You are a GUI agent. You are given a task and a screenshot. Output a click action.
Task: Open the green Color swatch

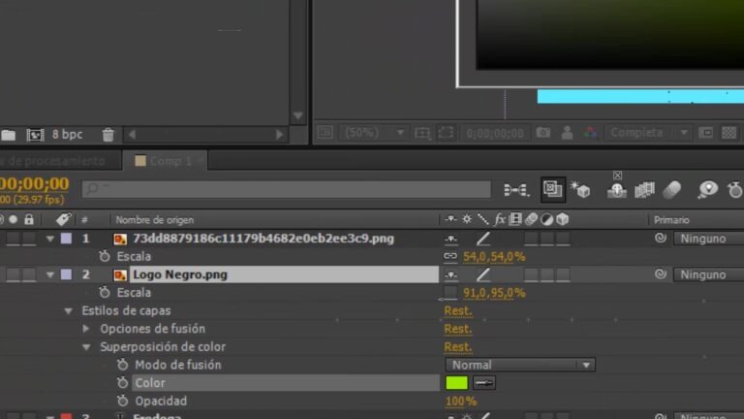[x=456, y=383]
